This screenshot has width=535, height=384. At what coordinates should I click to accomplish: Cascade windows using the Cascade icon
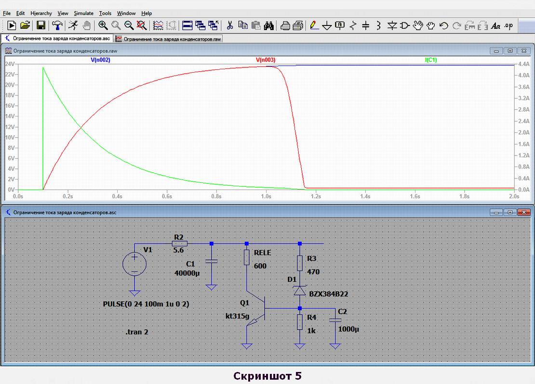201,25
